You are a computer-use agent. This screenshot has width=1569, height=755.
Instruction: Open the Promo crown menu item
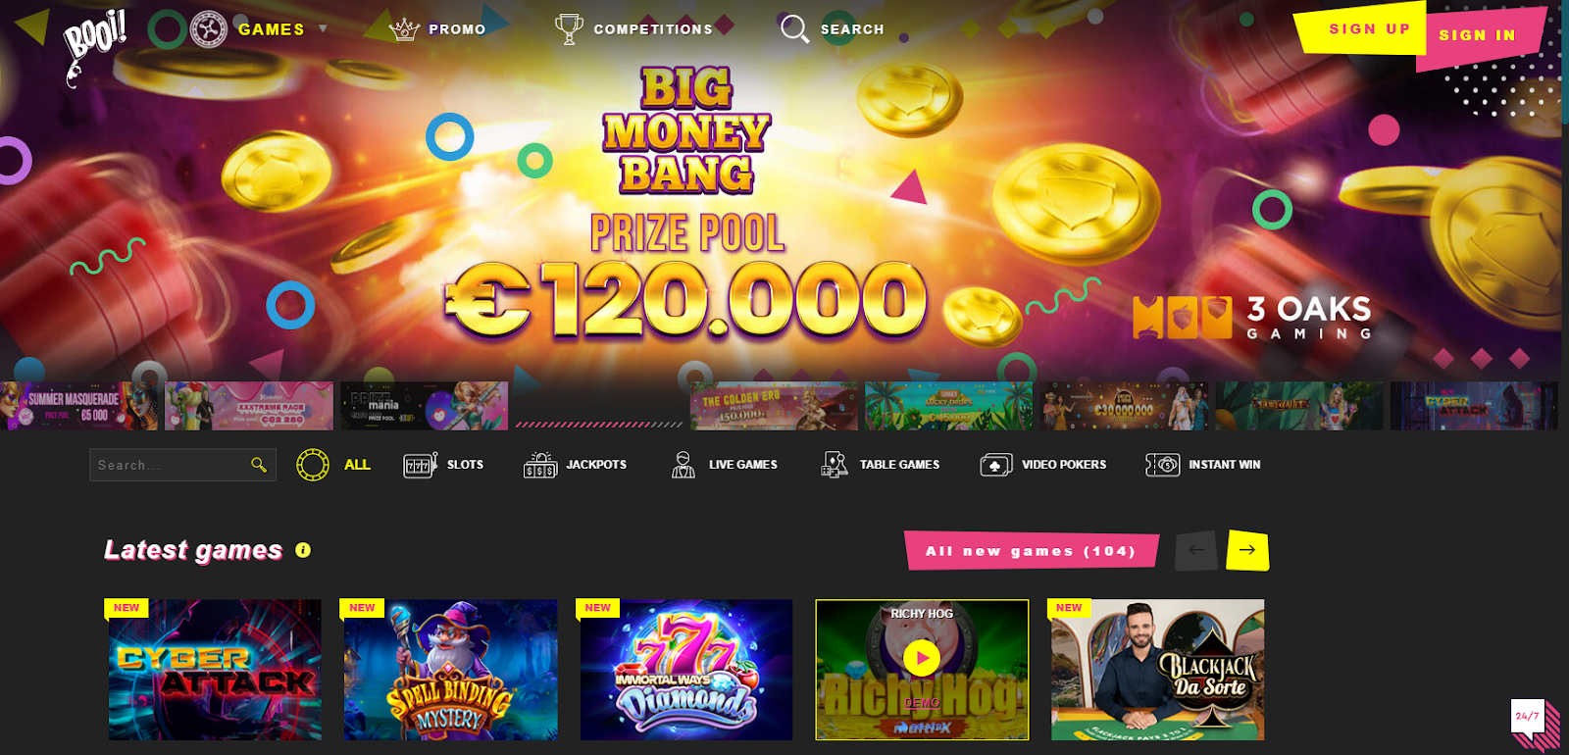(404, 29)
